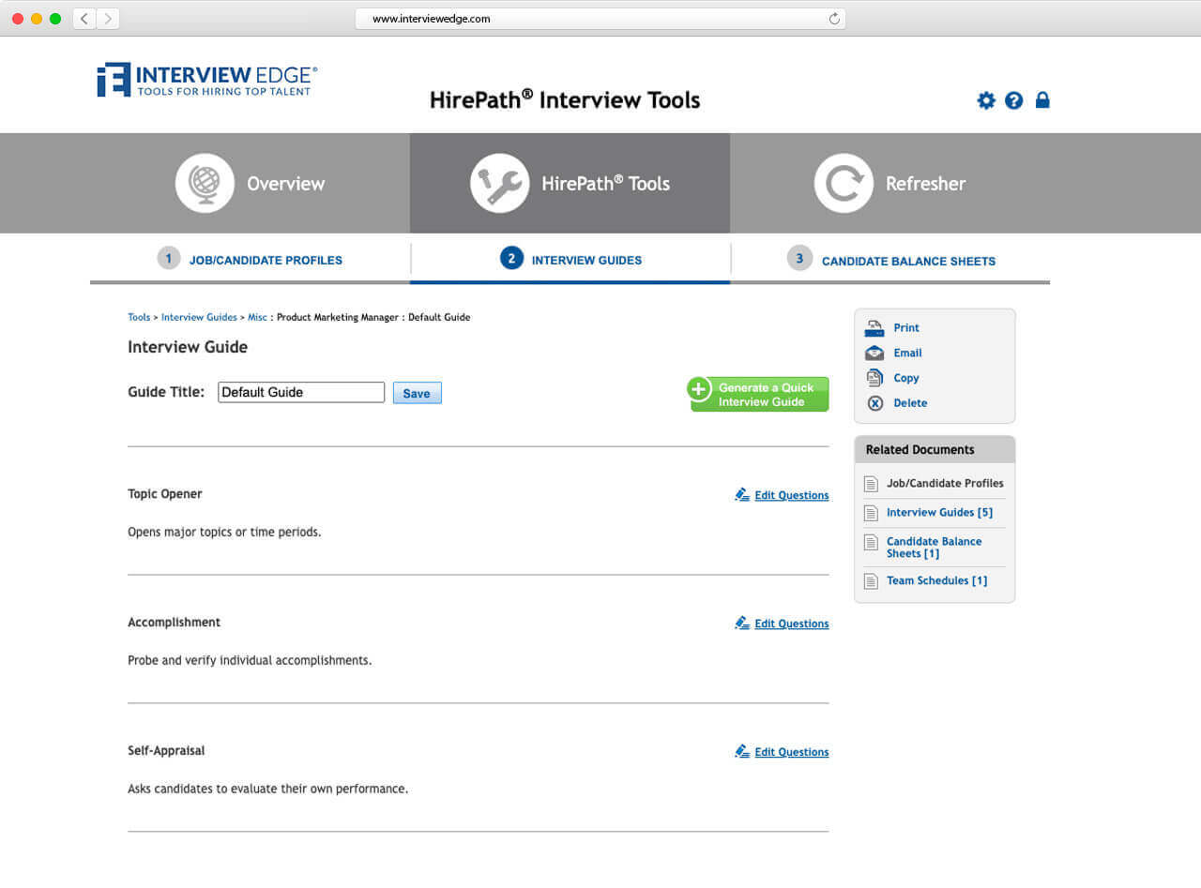This screenshot has width=1201, height=888.
Task: Click the padlock logout icon
Action: click(x=1042, y=100)
